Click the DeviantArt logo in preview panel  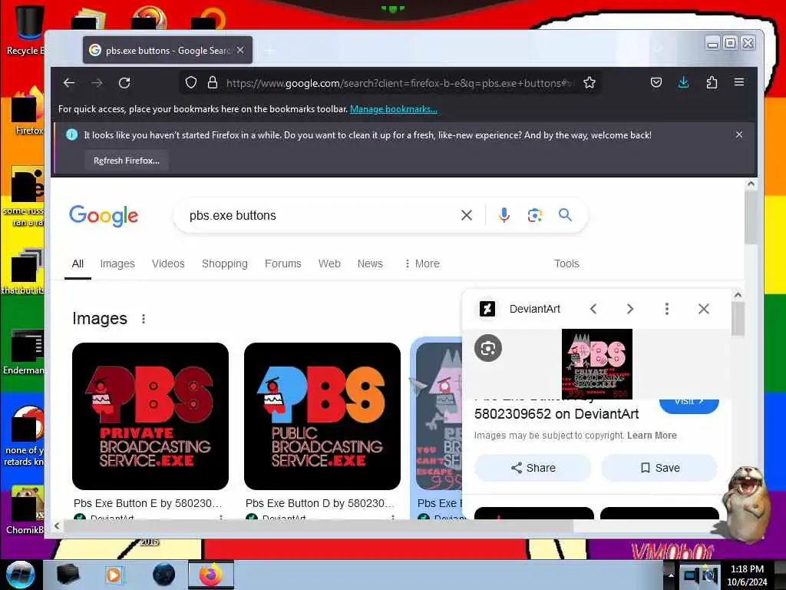point(487,309)
